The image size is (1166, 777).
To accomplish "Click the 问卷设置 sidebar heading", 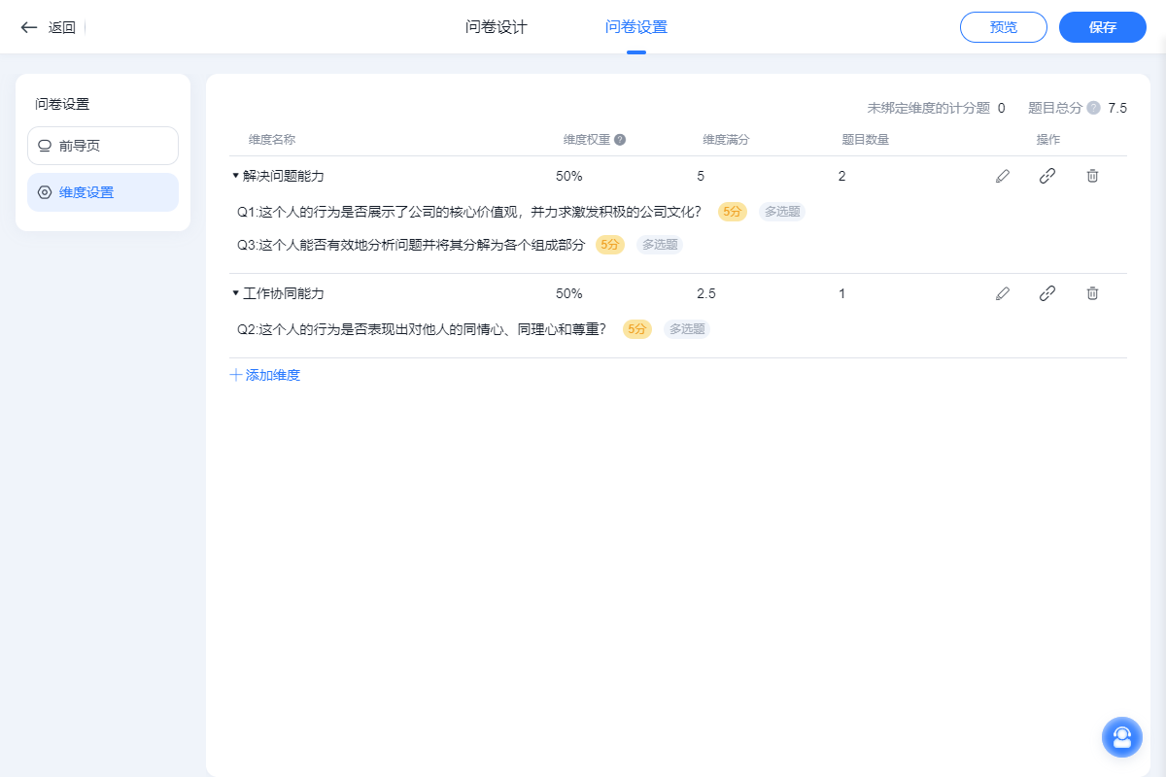I will pyautogui.click(x=62, y=104).
